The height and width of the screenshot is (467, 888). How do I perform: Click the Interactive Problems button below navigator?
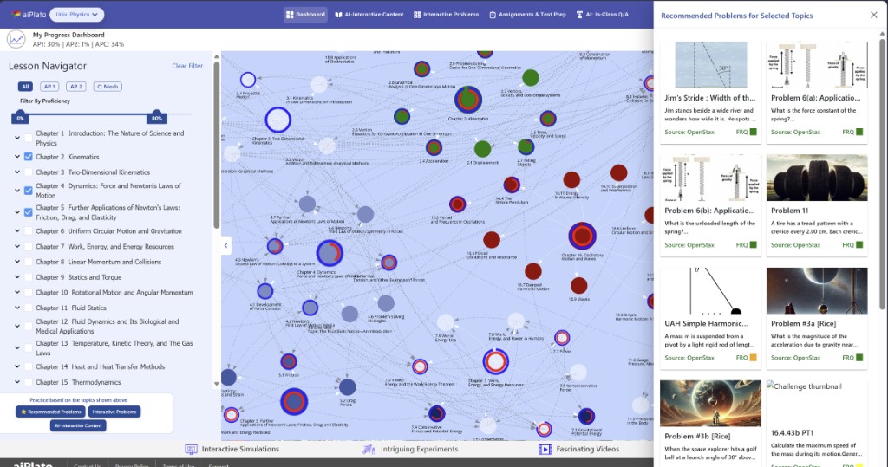pos(114,412)
